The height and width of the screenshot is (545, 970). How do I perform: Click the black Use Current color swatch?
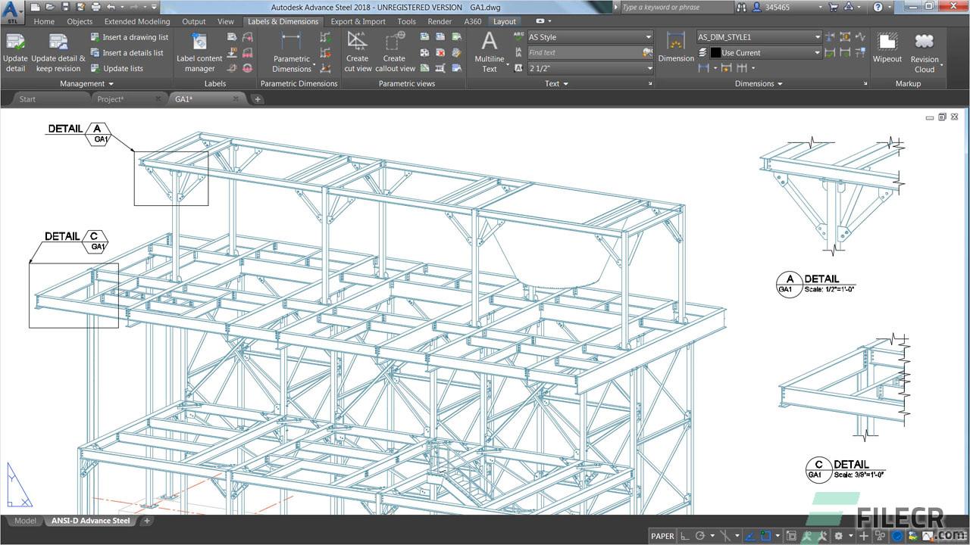coord(715,53)
